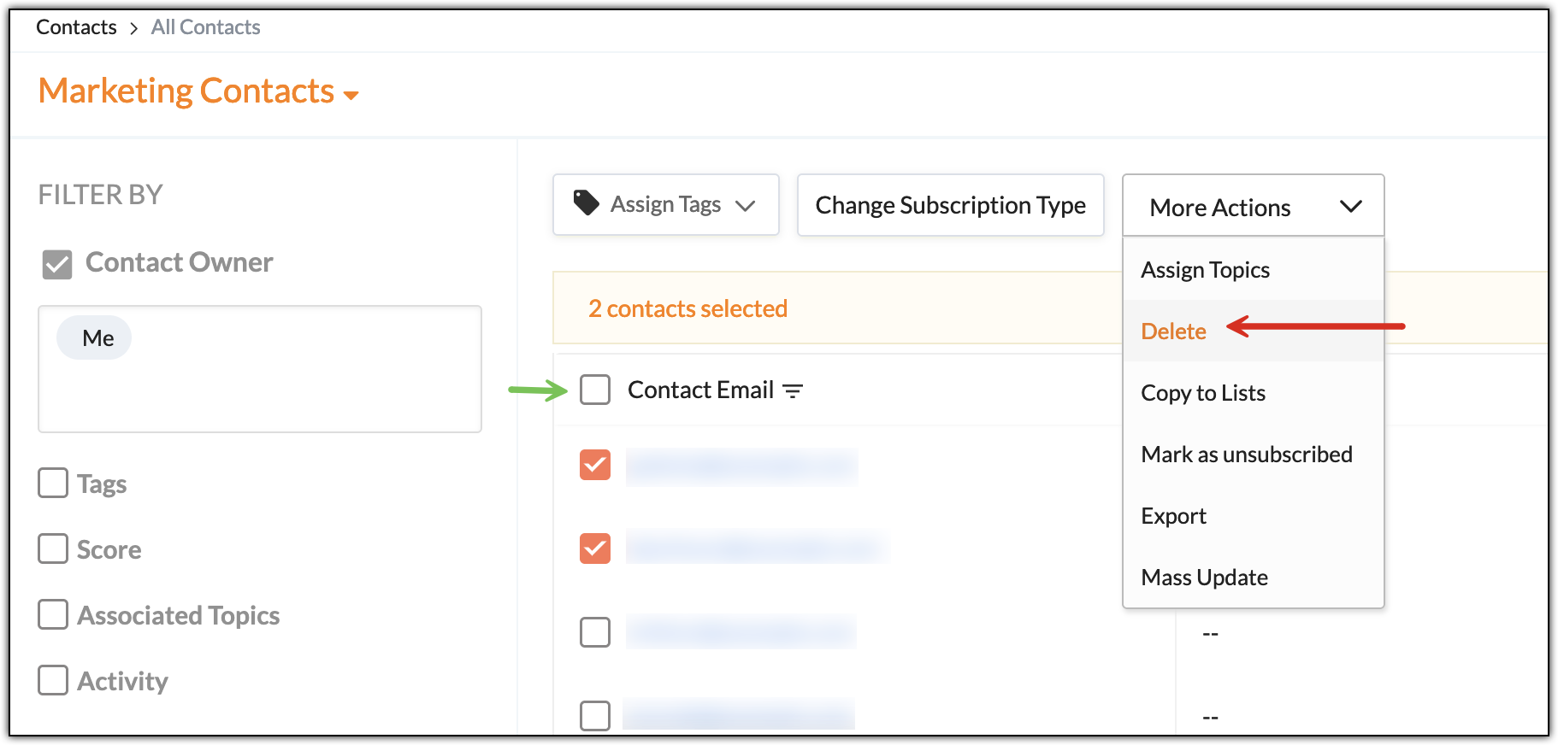This screenshot has width=1558, height=745.
Task: Uncheck the Contact Owner filter
Action: tap(57, 264)
